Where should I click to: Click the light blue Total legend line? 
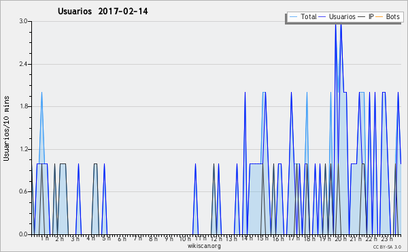pyautogui.click(x=293, y=16)
